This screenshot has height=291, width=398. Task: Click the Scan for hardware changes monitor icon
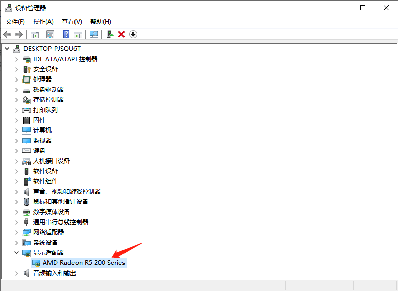pyautogui.click(x=94, y=34)
